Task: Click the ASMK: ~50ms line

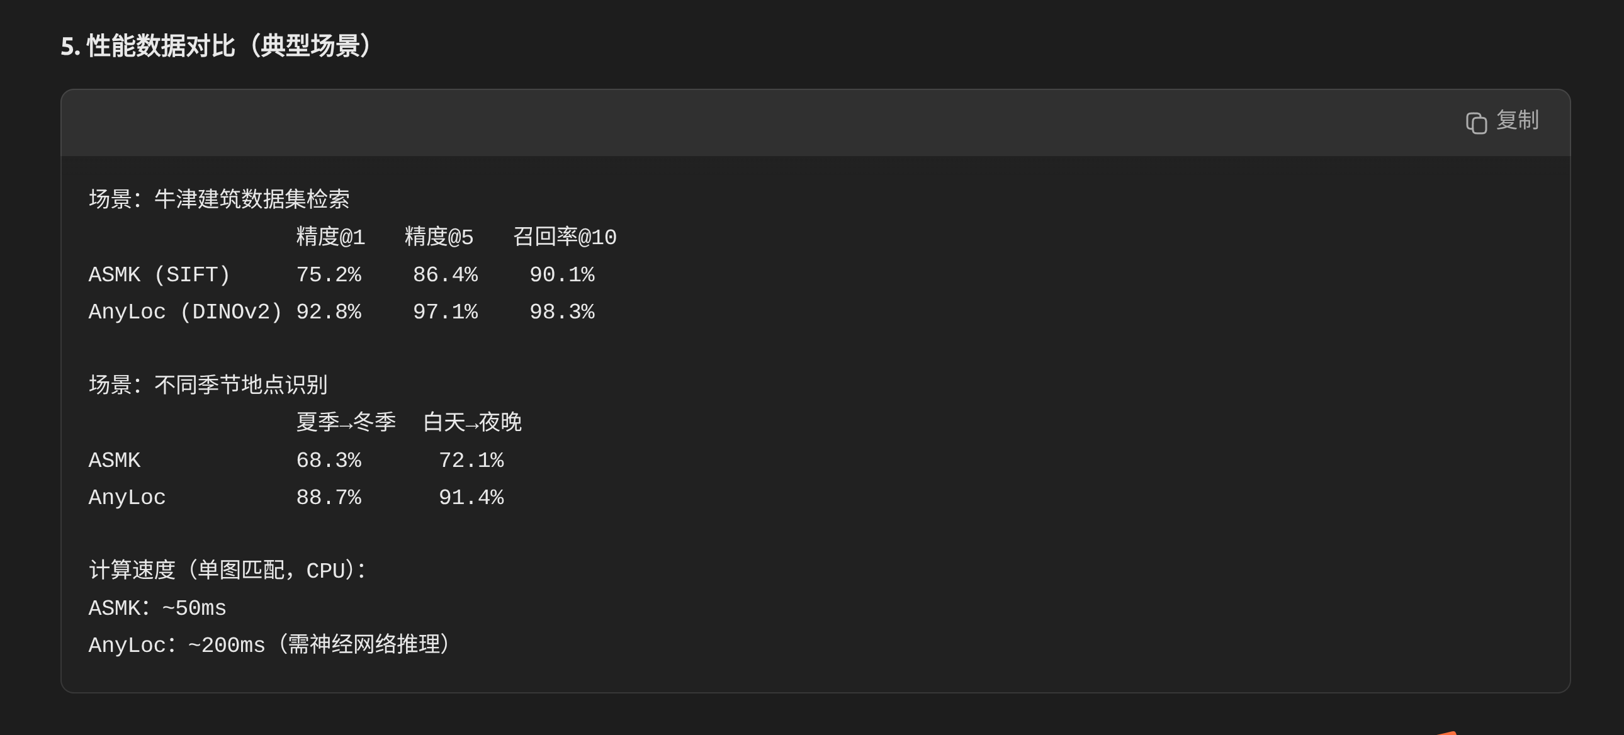Action: [157, 609]
